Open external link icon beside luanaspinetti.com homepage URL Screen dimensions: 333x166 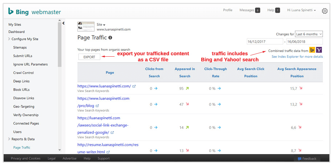pos(134,86)
